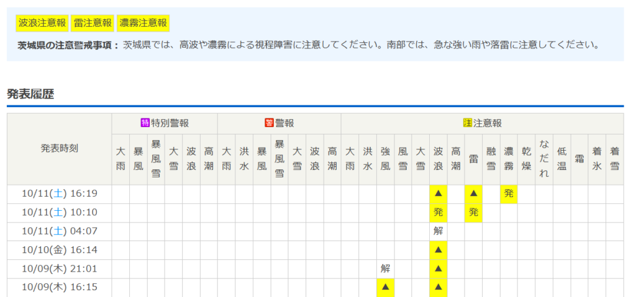Click the yellow 注 icon beside 注意報

point(468,123)
